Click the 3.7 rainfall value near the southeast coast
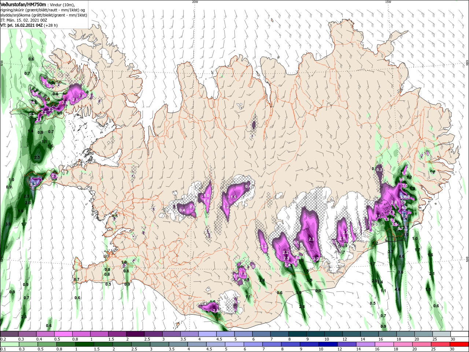Viewport: 469px width, 352px height. [391, 252]
